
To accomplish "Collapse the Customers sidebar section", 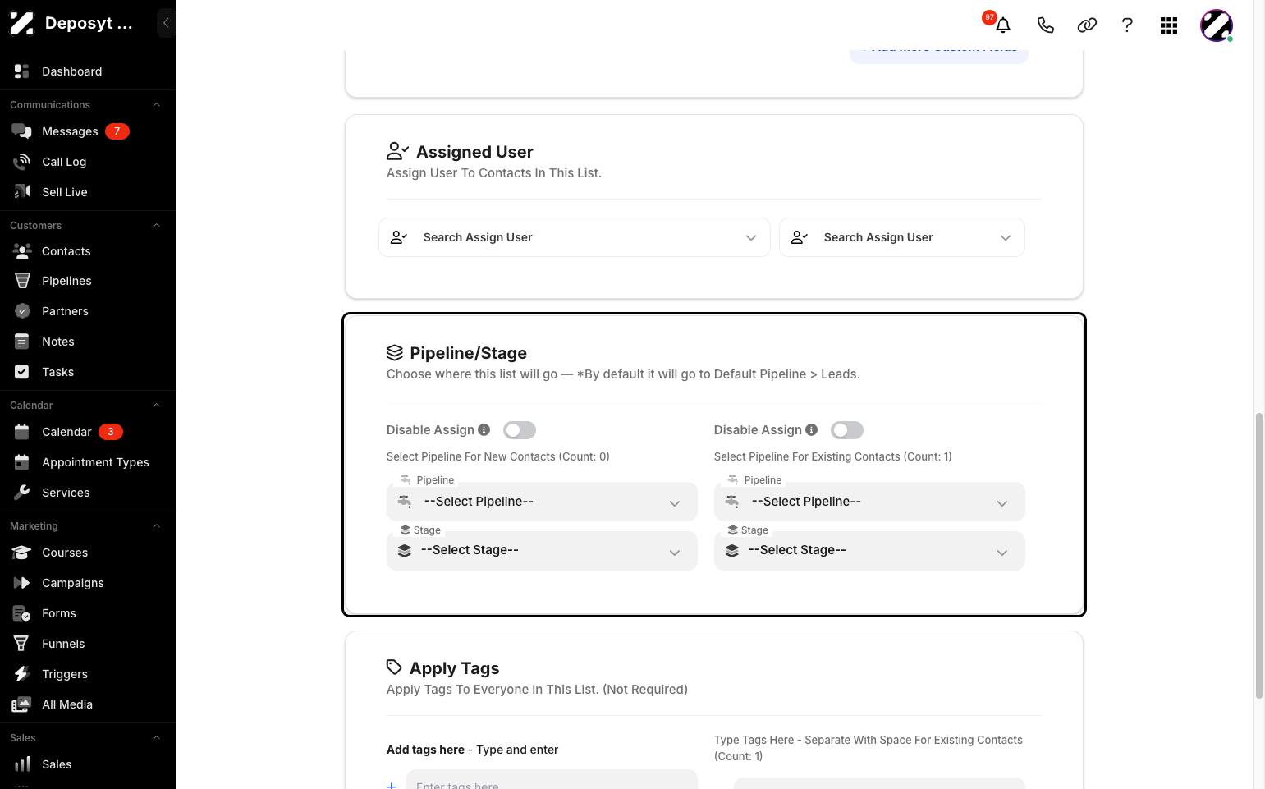I will [x=156, y=226].
